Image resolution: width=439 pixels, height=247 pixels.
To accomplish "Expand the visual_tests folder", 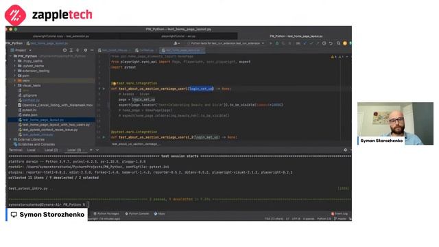I will 15,85.
